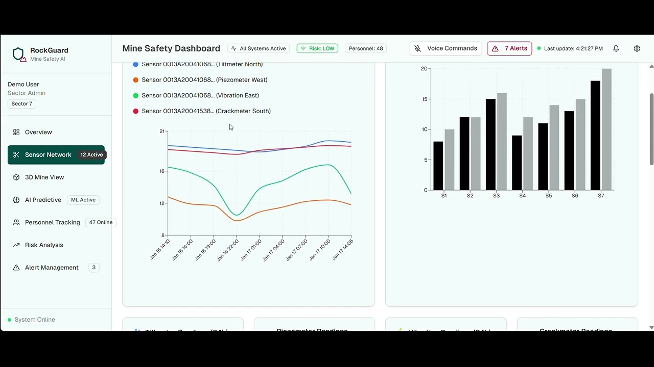The height and width of the screenshot is (367, 654).
Task: Toggle Crackmeter South legend red dot
Action: pos(136,111)
